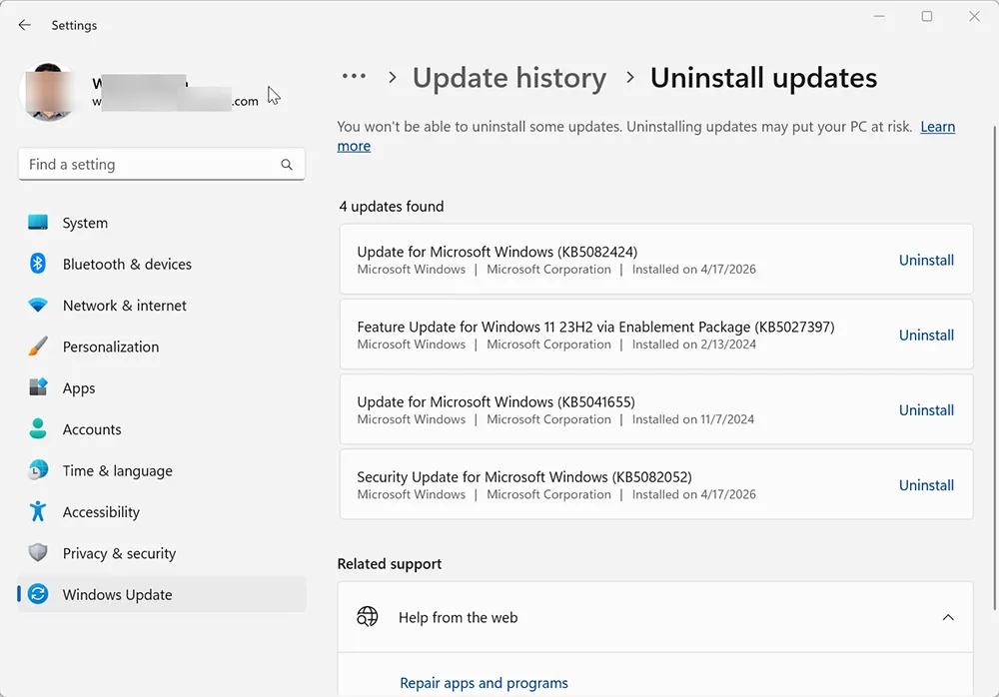Click the Privacy shield icon
Screen dimensions: 999x697
pos(38,553)
